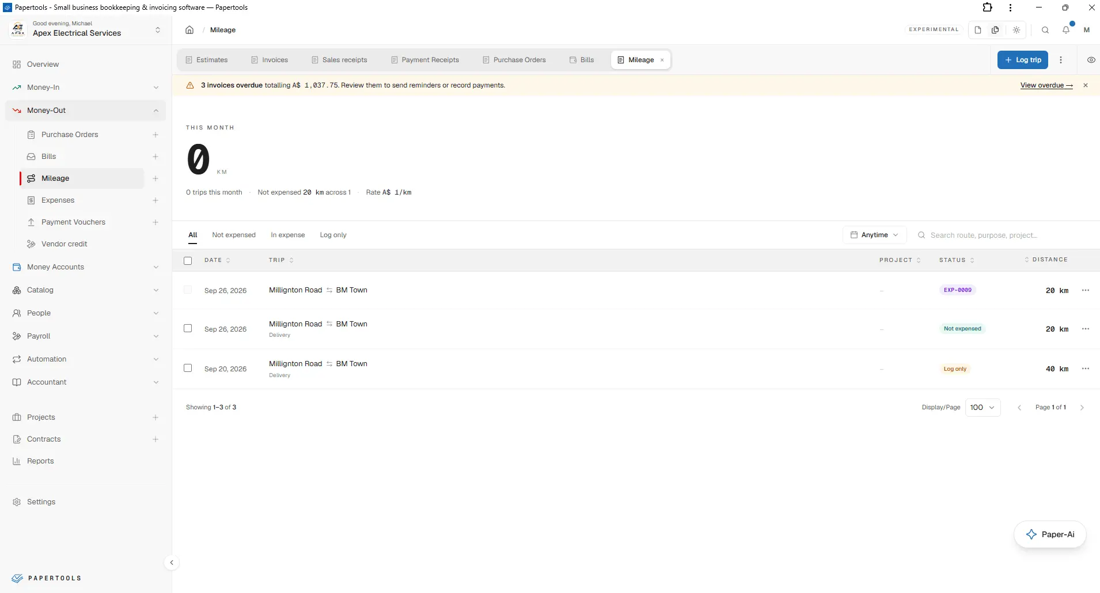Switch company Apex Electrical Services
This screenshot has height=593, width=1100.
tap(86, 29)
